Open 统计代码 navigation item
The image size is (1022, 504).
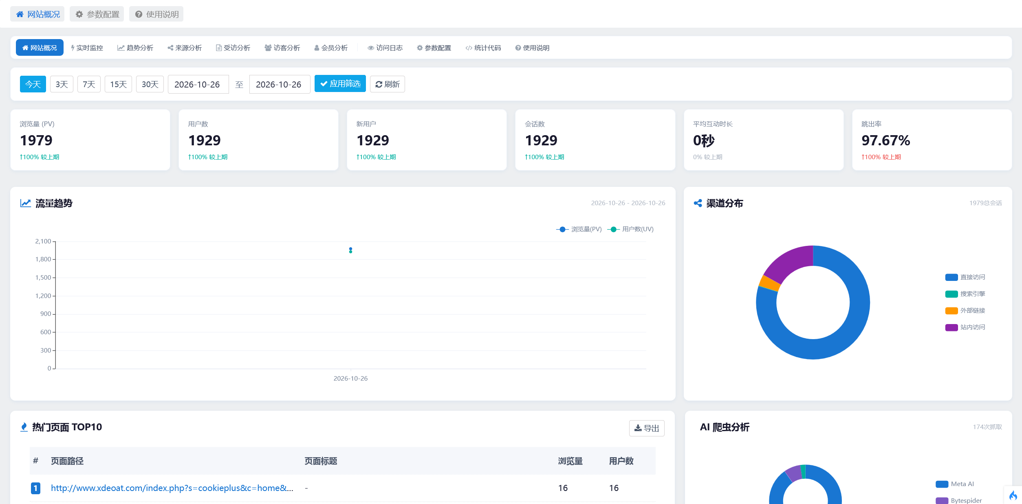pyautogui.click(x=483, y=48)
